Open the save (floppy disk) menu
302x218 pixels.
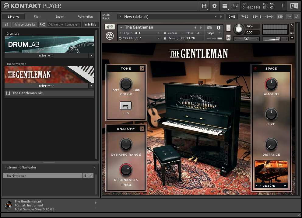point(204,6)
